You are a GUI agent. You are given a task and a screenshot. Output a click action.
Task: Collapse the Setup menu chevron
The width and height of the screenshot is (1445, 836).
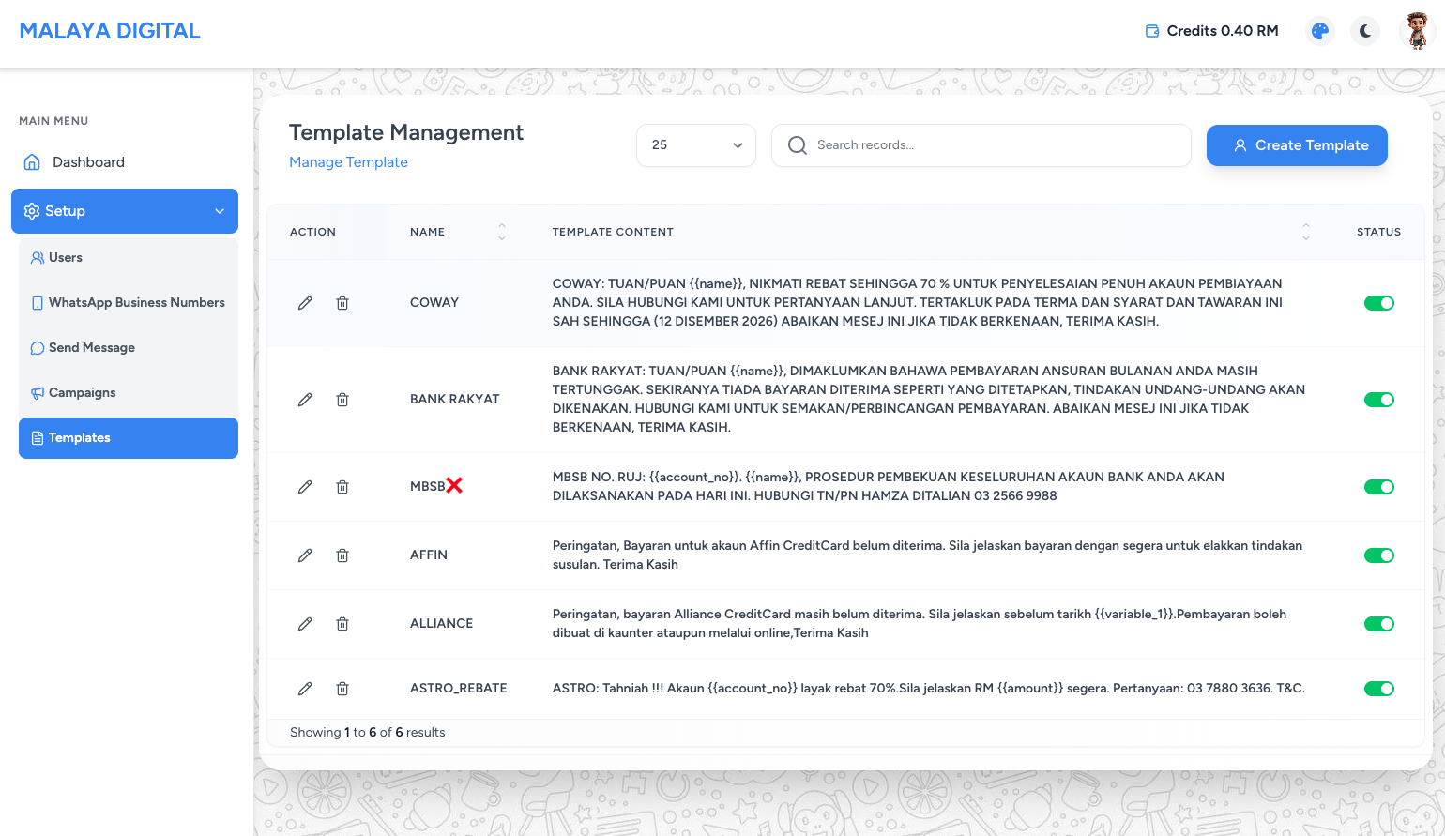pyautogui.click(x=220, y=211)
